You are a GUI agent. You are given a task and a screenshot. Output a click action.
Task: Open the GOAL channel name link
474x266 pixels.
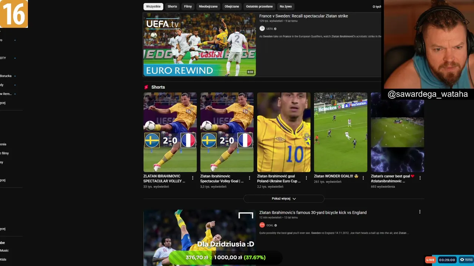(270, 225)
